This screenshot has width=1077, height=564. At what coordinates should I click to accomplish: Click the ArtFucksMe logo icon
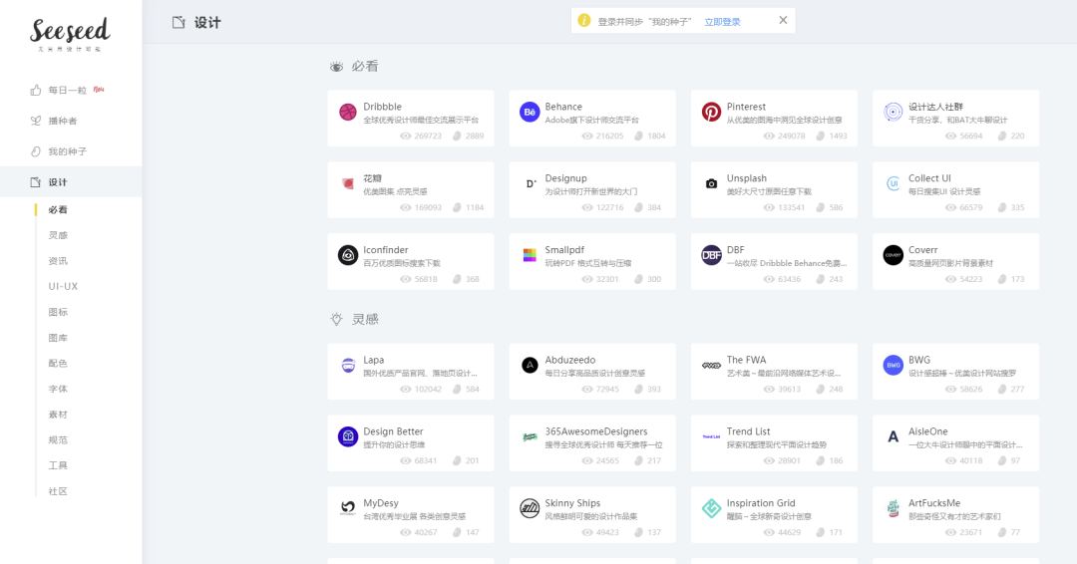[893, 508]
